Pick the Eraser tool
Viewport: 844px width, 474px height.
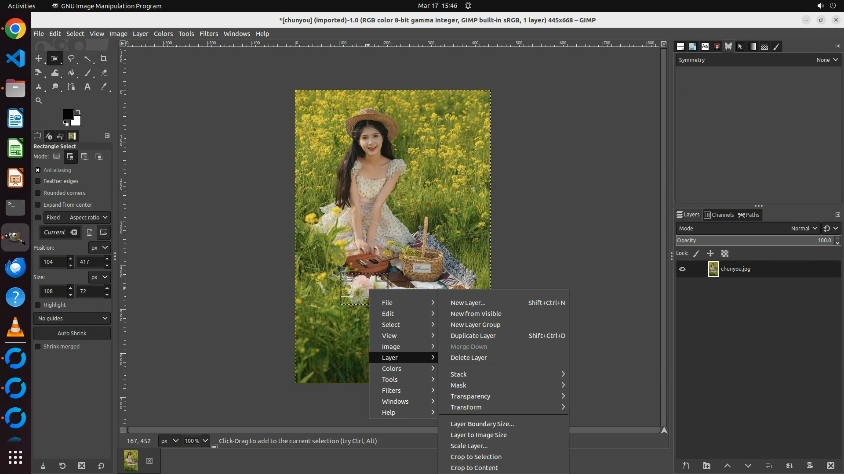click(104, 73)
